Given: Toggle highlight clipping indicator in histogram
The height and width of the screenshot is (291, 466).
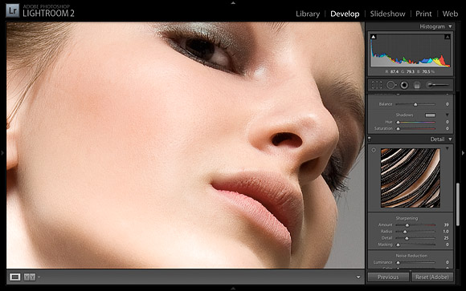Looking at the screenshot, I should (448, 37).
